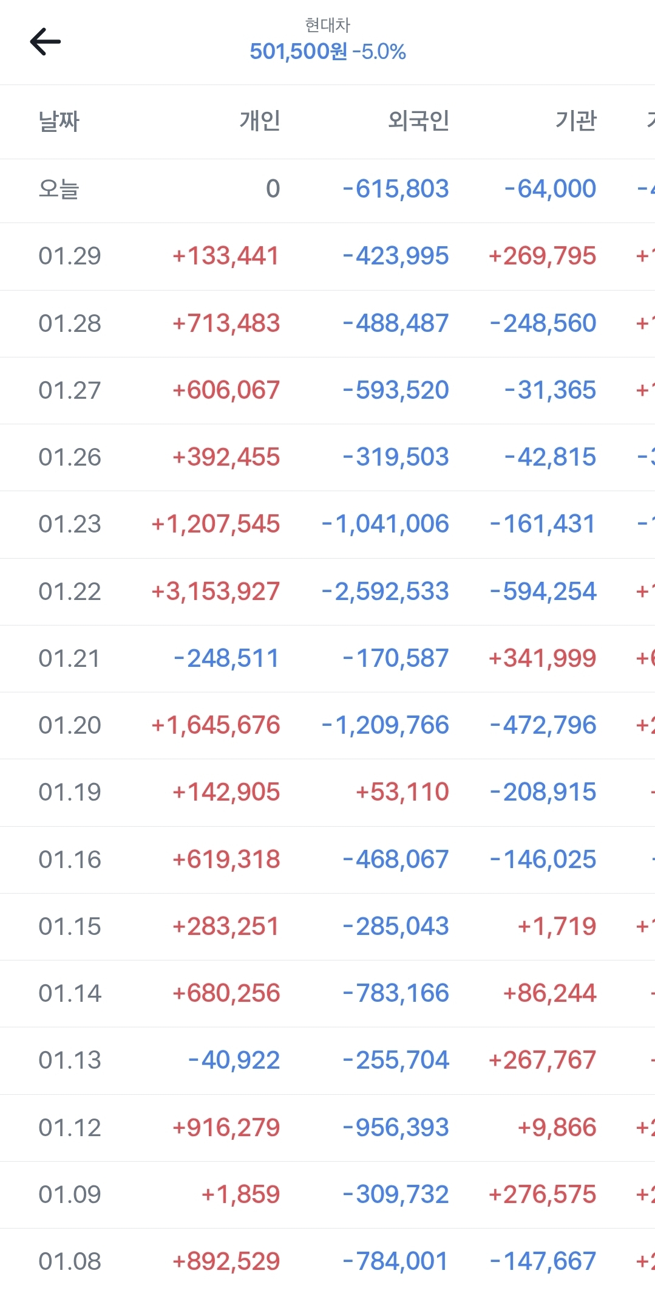
Task: Select the 오늘 row label
Action: tap(59, 189)
